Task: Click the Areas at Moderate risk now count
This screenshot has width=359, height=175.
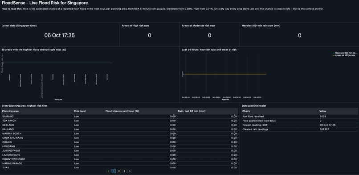Action: (209, 35)
